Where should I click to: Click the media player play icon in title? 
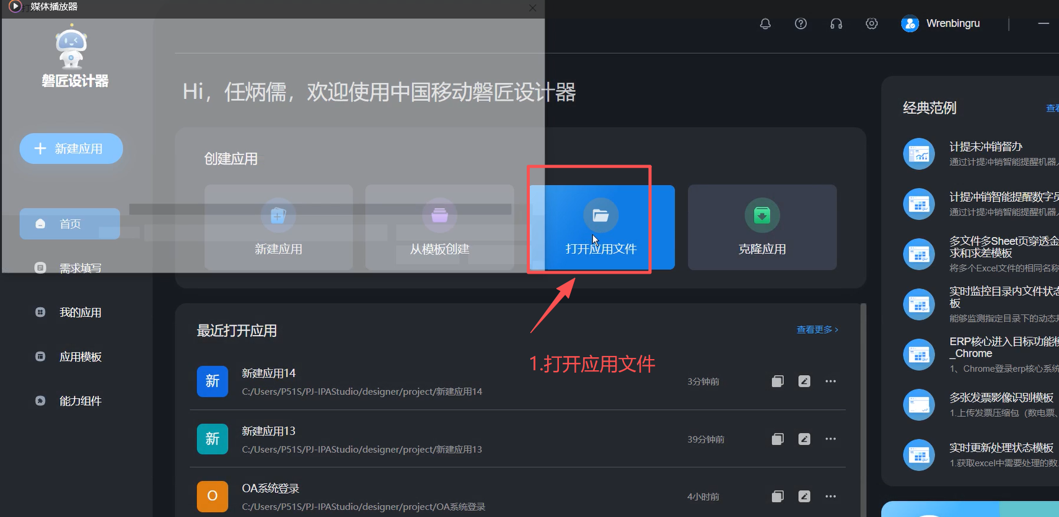(x=15, y=7)
